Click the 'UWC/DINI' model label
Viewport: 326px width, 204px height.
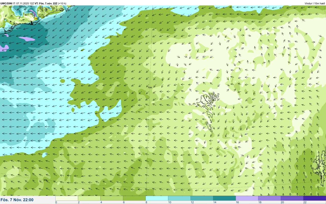(x=6, y=3)
